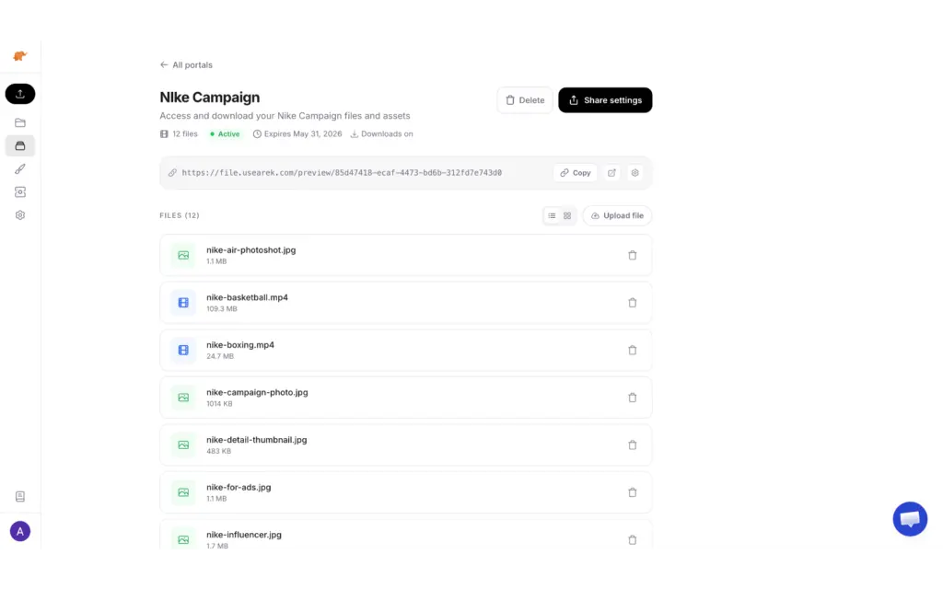The image size is (943, 589).
Task: Open the document icon near sidebar bottom
Action: click(x=20, y=496)
